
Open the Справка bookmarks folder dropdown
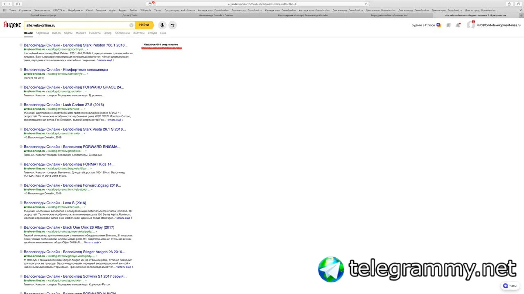pos(25,10)
